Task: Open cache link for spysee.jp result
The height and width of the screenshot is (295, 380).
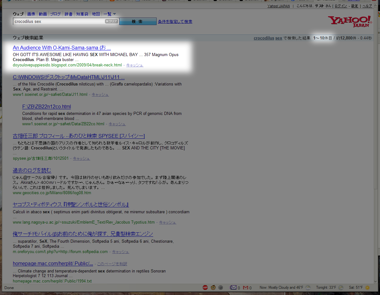Action: [81, 158]
